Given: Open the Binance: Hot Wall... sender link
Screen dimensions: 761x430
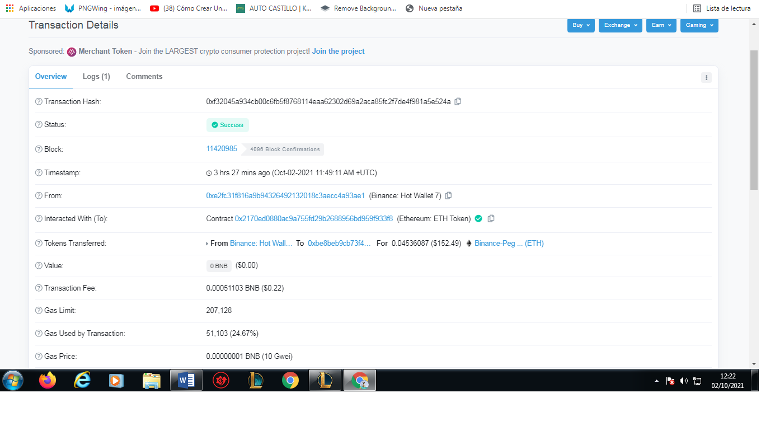Looking at the screenshot, I should pyautogui.click(x=261, y=243).
